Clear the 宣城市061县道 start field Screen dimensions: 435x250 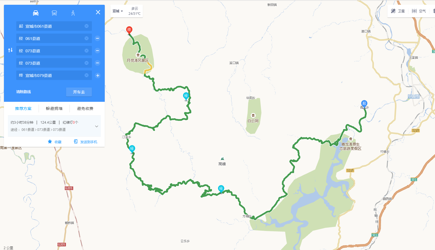click(87, 26)
